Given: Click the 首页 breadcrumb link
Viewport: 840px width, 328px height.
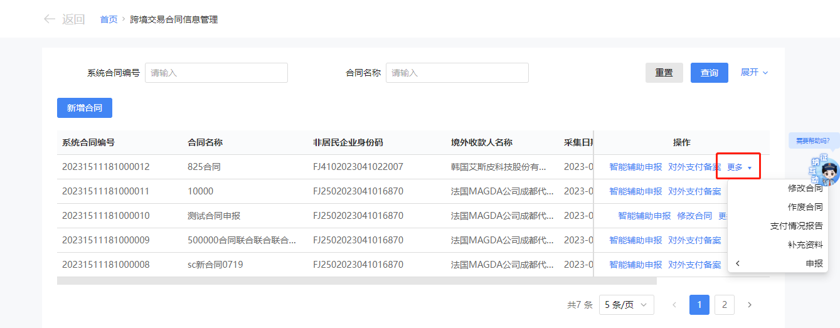Looking at the screenshot, I should [x=109, y=19].
